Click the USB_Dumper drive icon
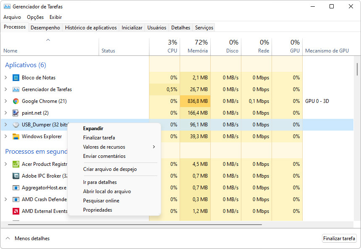Image resolution: width=361 pixels, height=249 pixels. (x=16, y=125)
